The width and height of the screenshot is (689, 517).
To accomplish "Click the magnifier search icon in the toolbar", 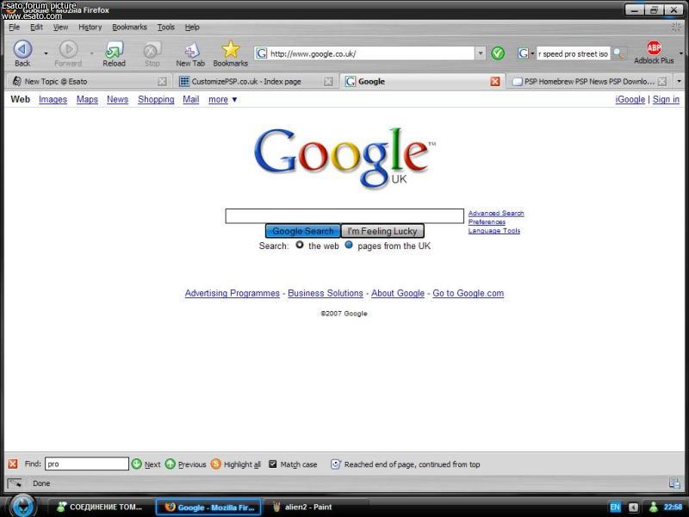I will [618, 53].
